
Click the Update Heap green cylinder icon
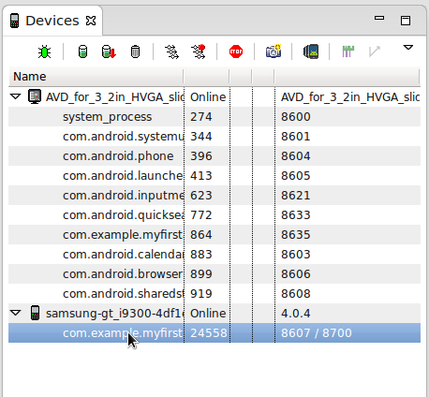pyautogui.click(x=82, y=51)
